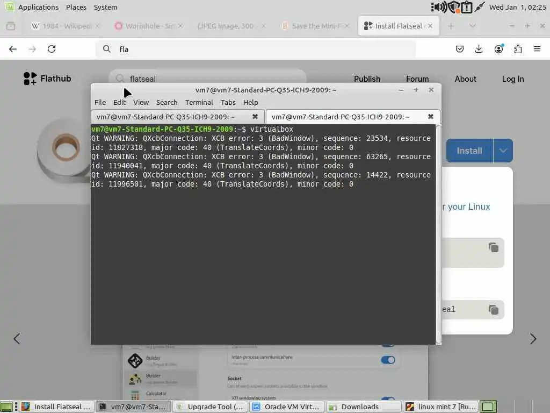Close the second terminal tab
The height and width of the screenshot is (413, 550).
430,117
